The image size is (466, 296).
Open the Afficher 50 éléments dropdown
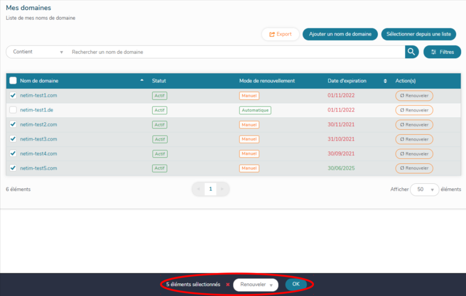tap(424, 190)
